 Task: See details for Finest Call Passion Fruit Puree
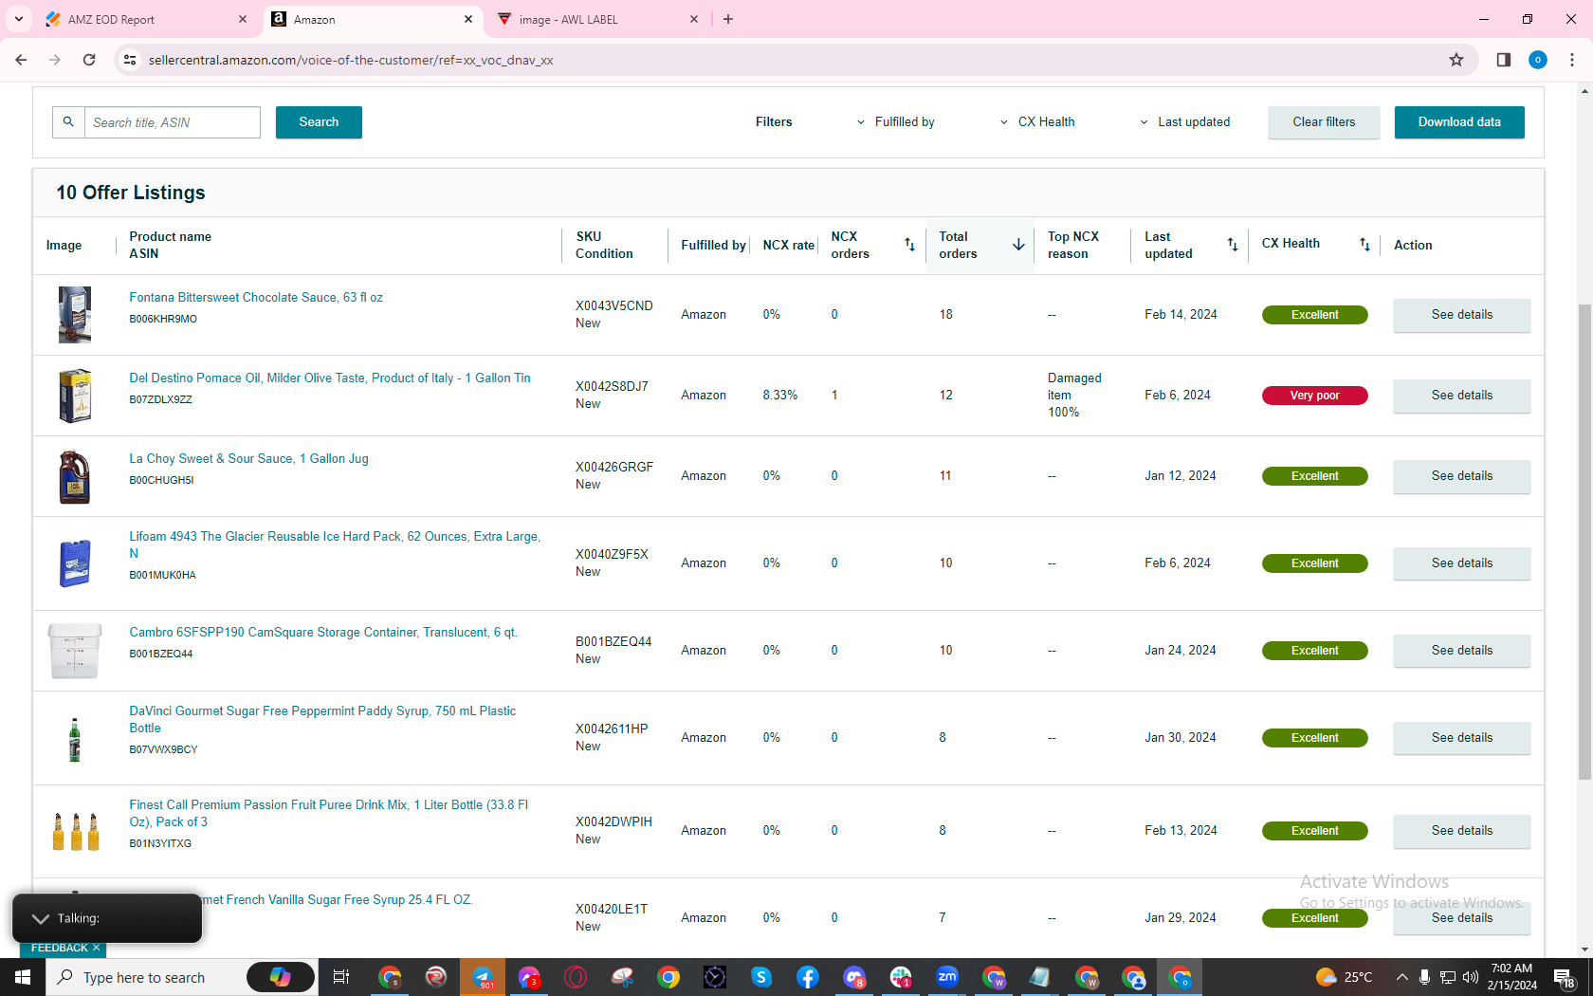(1461, 831)
